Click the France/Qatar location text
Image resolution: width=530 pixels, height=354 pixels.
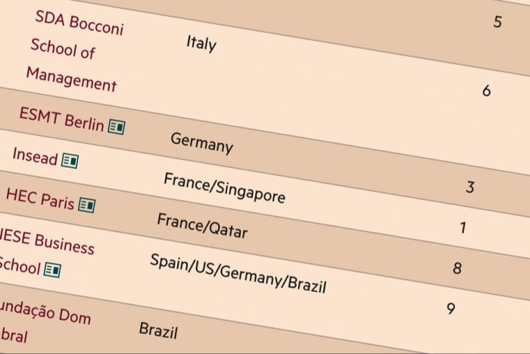[x=202, y=226]
